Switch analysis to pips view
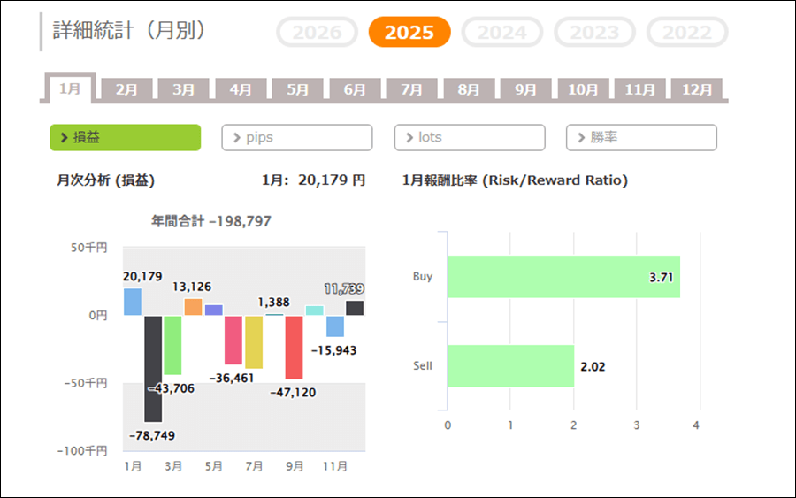This screenshot has height=498, width=796. [x=297, y=138]
